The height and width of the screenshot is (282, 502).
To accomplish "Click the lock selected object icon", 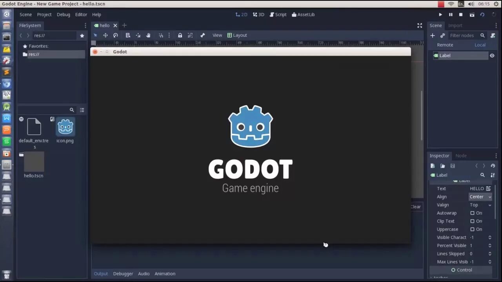I will [180, 35].
